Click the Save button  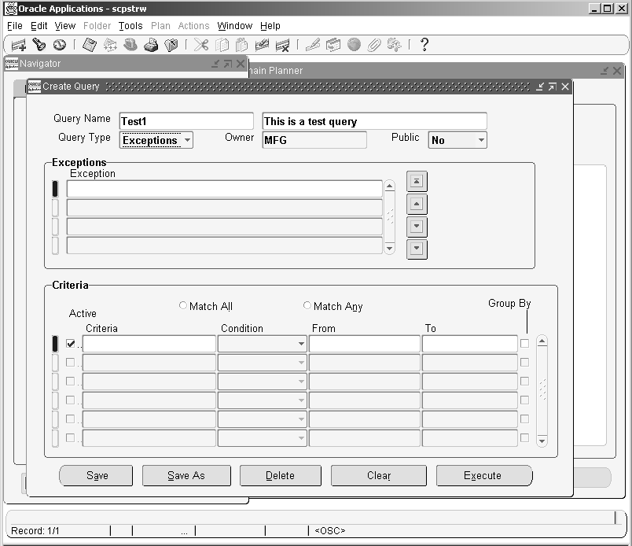96,475
